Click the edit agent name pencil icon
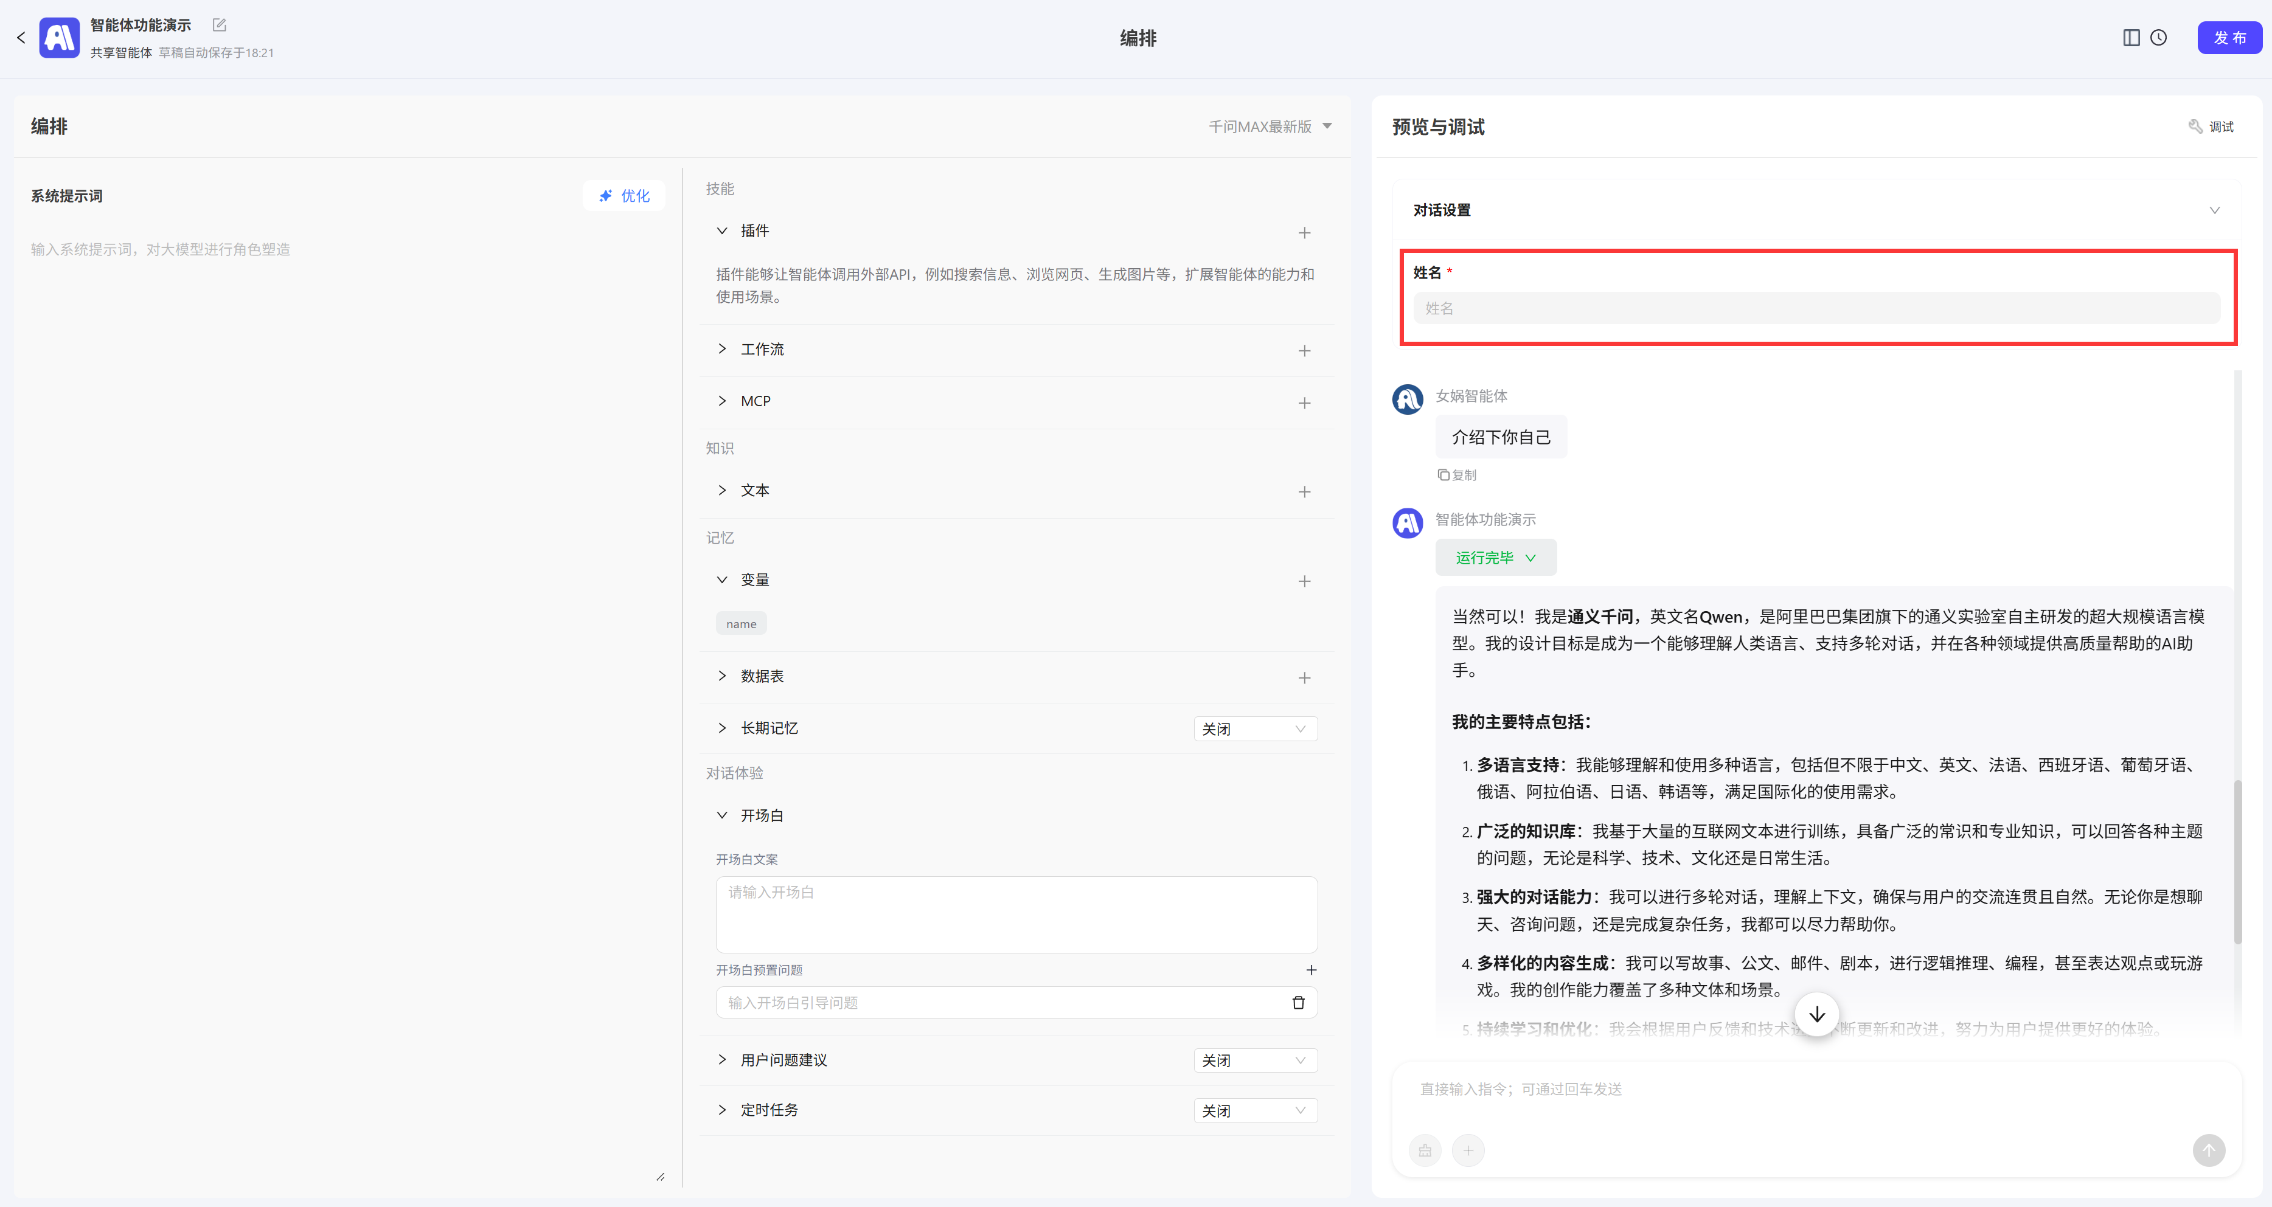This screenshot has width=2272, height=1207. coord(220,25)
